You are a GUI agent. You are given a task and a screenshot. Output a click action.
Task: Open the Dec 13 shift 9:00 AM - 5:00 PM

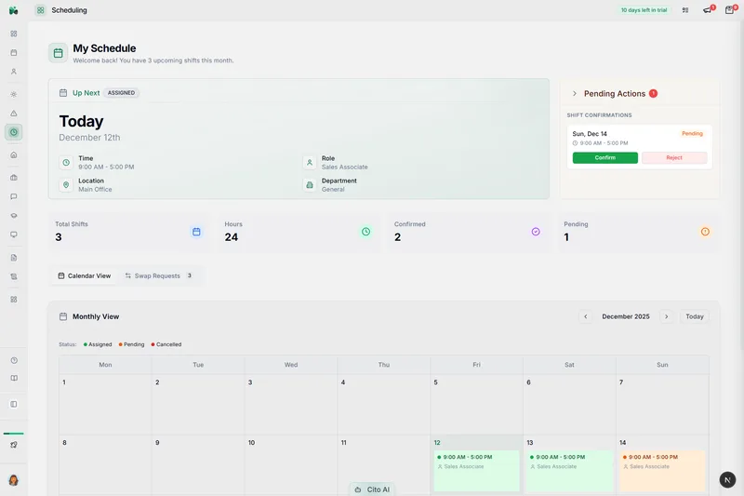pos(569,470)
